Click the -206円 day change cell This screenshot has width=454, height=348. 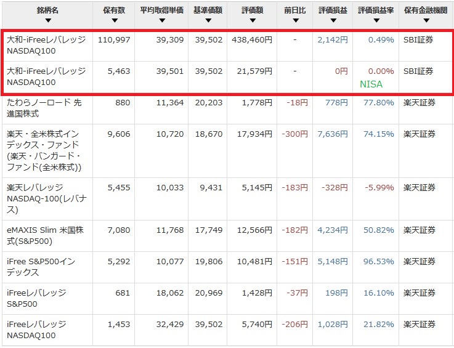point(294,324)
